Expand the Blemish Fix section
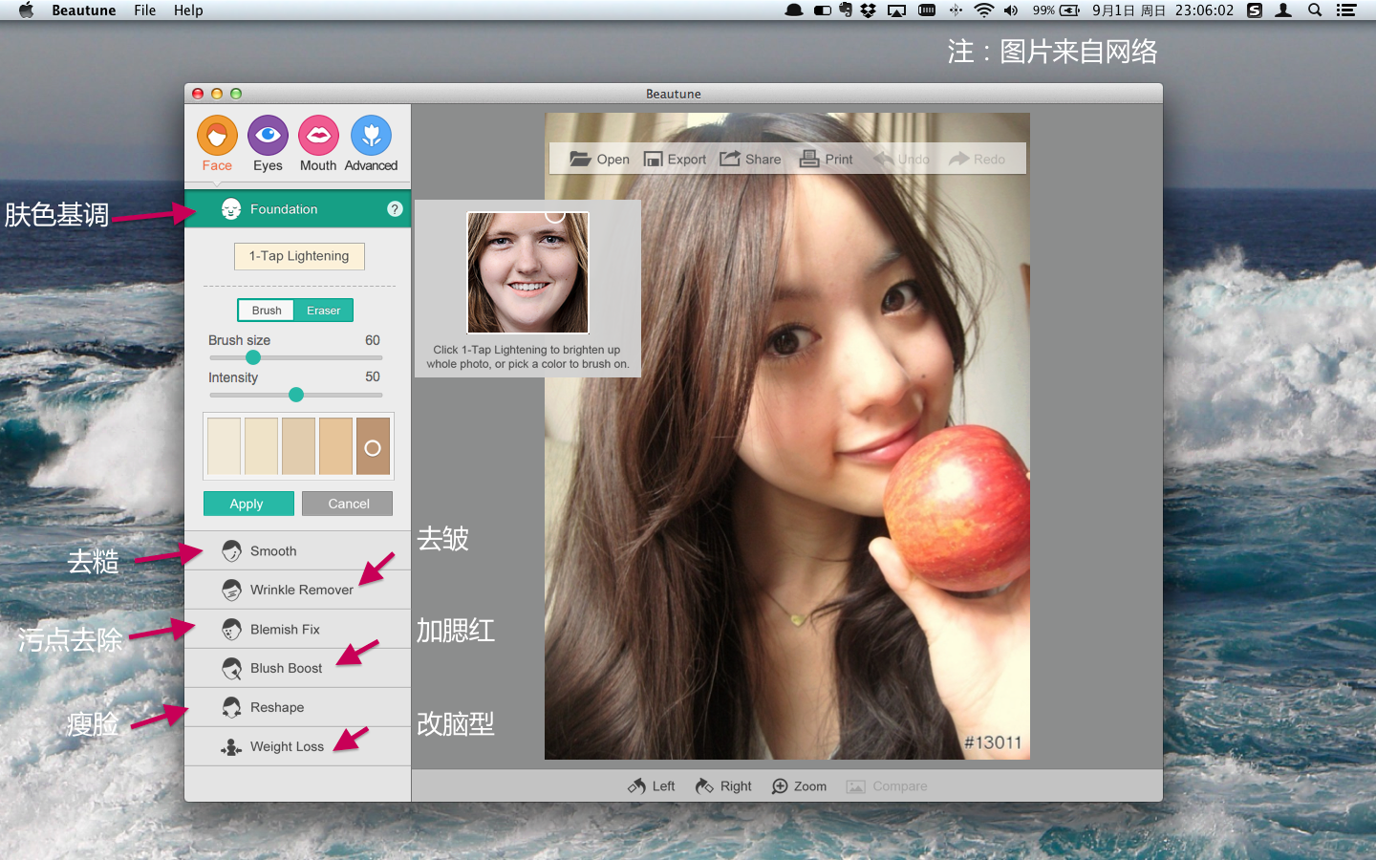 297,630
